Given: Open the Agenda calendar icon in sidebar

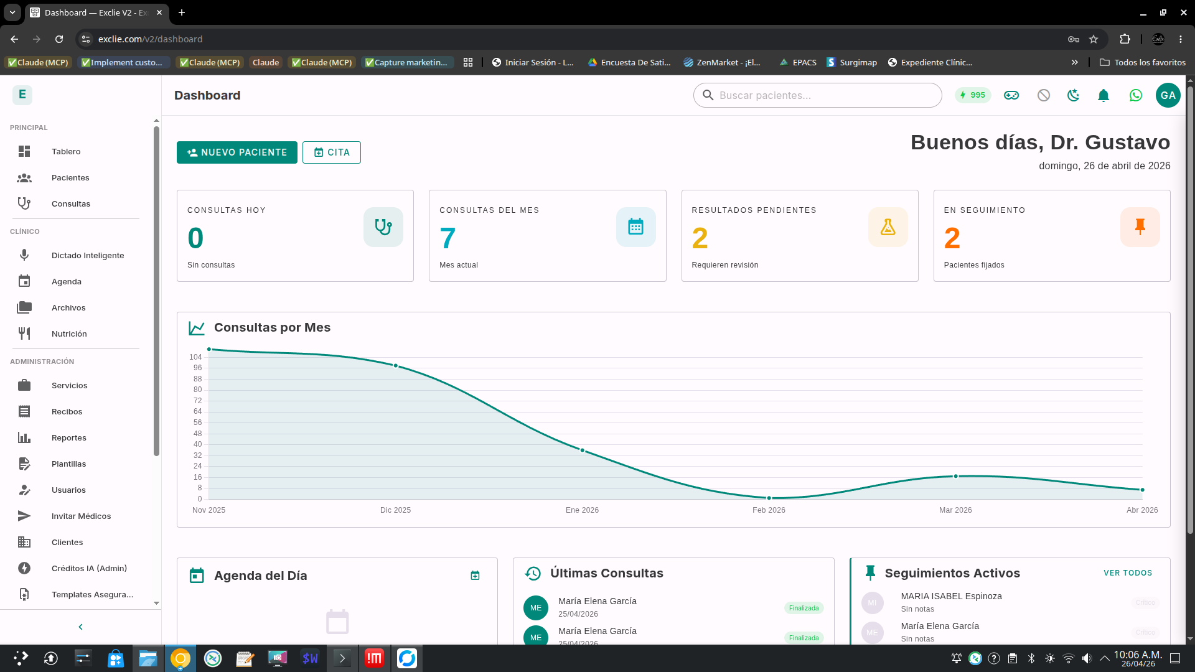Looking at the screenshot, I should click(x=24, y=281).
